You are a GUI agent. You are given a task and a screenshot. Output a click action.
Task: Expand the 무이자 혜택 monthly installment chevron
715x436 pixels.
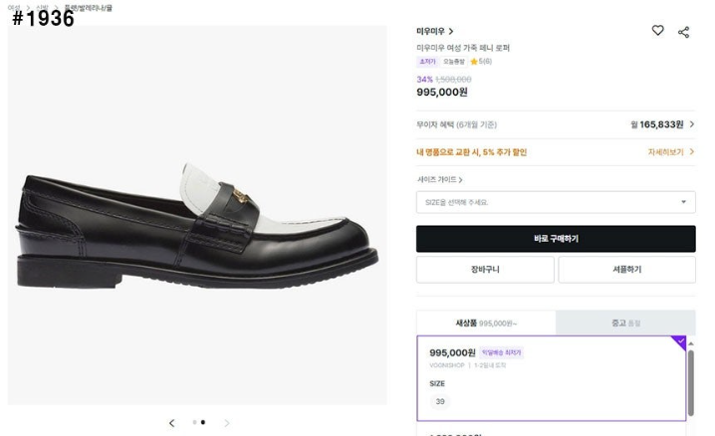(692, 123)
